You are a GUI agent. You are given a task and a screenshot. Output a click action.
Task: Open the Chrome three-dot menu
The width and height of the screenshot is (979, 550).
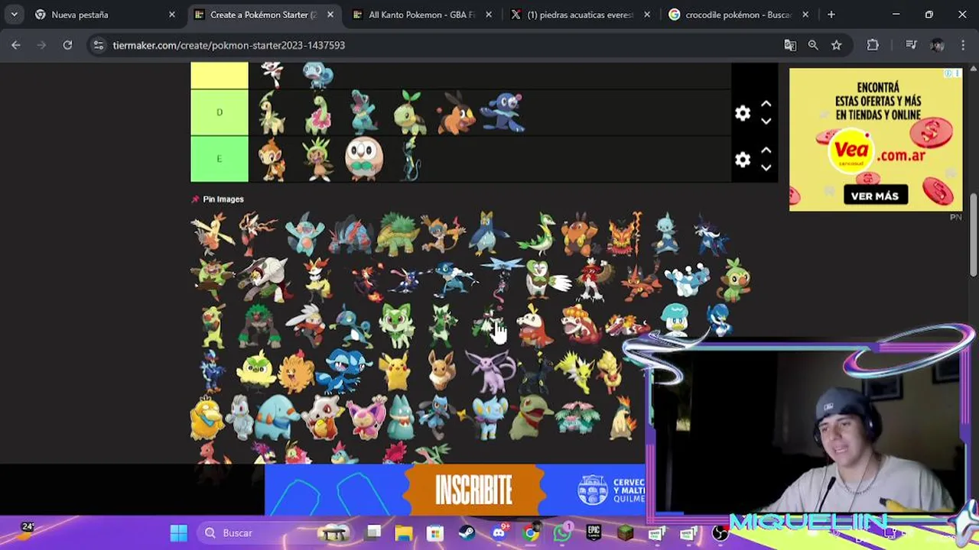click(963, 45)
